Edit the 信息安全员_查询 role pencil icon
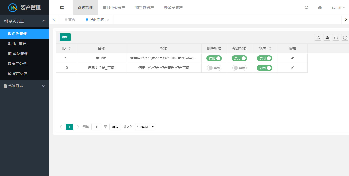The image size is (349, 176). click(x=292, y=68)
